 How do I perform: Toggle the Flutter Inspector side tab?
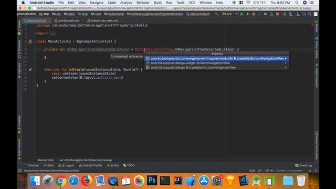pos(317,76)
